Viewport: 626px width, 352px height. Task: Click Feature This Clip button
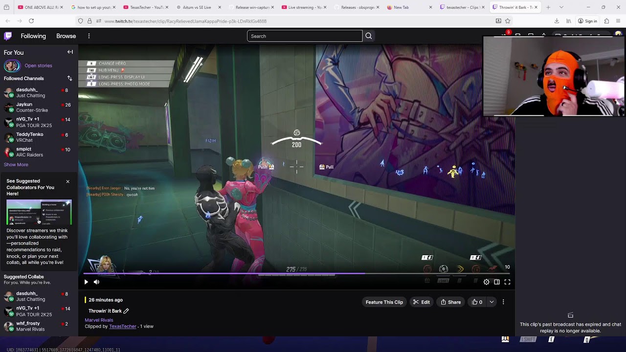click(x=384, y=302)
